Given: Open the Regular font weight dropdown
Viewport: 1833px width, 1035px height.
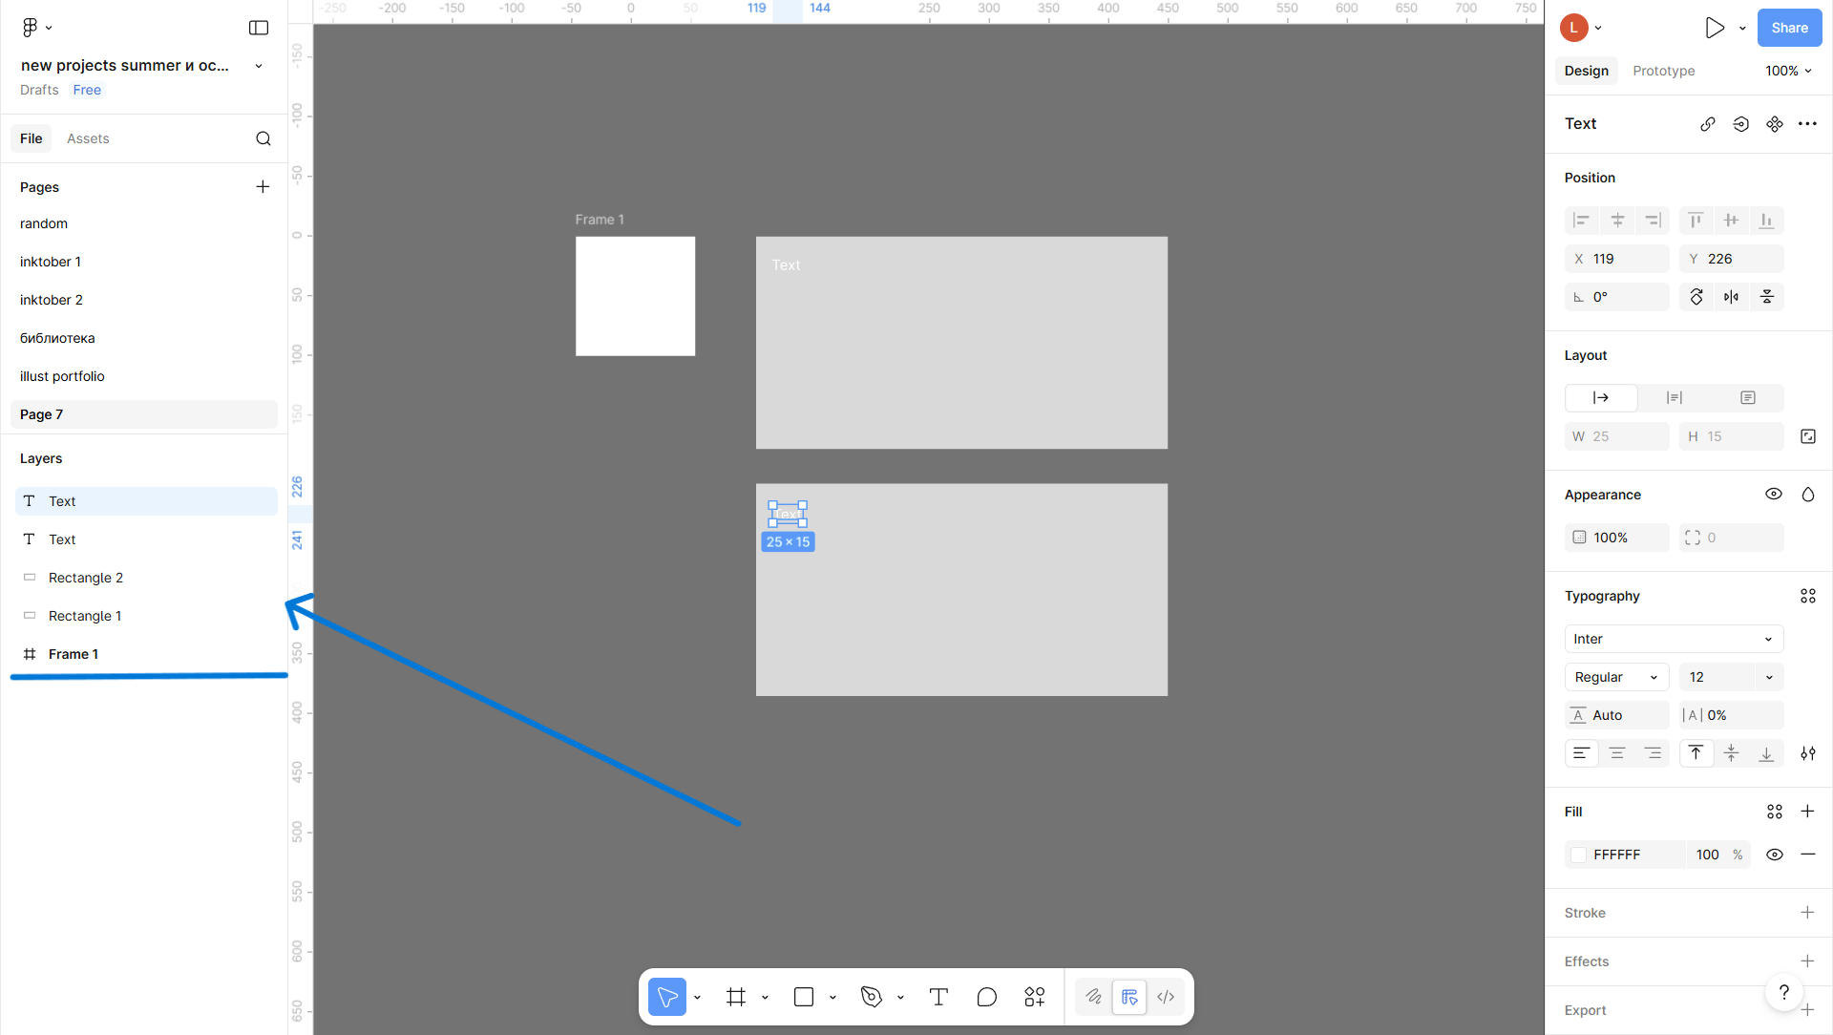Looking at the screenshot, I should click(x=1615, y=677).
